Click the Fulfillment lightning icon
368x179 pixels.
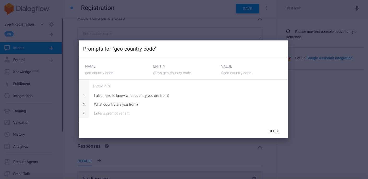[7, 84]
